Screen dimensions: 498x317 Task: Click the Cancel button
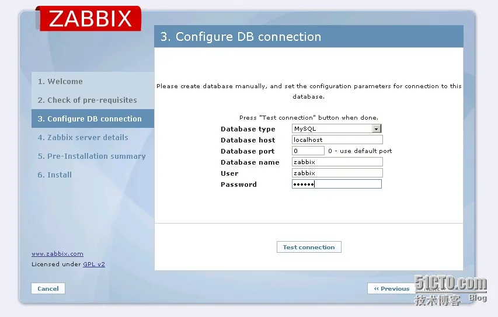[48, 288]
